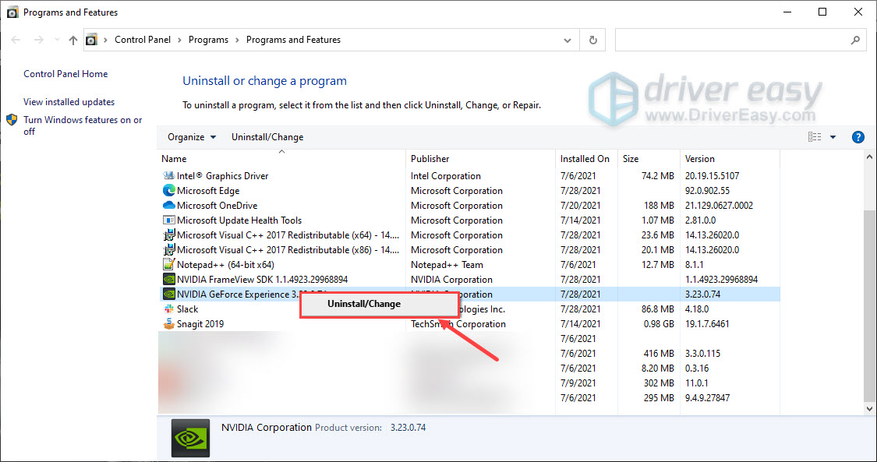Click the Microsoft Update Health Tools icon
This screenshot has height=462, width=877.
pos(168,220)
